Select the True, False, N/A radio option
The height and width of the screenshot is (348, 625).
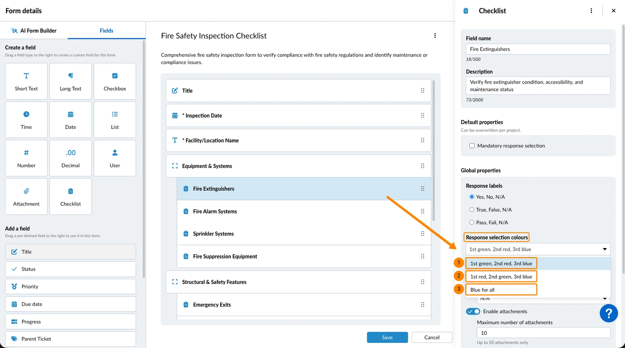[x=472, y=210]
